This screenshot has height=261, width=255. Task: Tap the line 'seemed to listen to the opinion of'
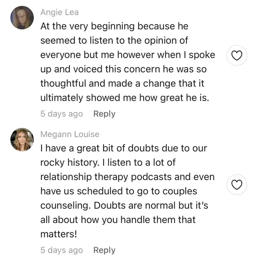(114, 41)
